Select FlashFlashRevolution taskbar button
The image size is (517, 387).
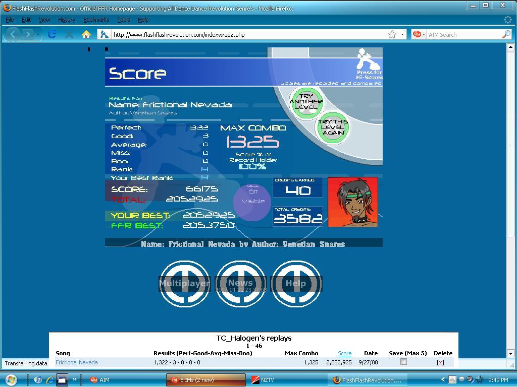[x=368, y=380]
